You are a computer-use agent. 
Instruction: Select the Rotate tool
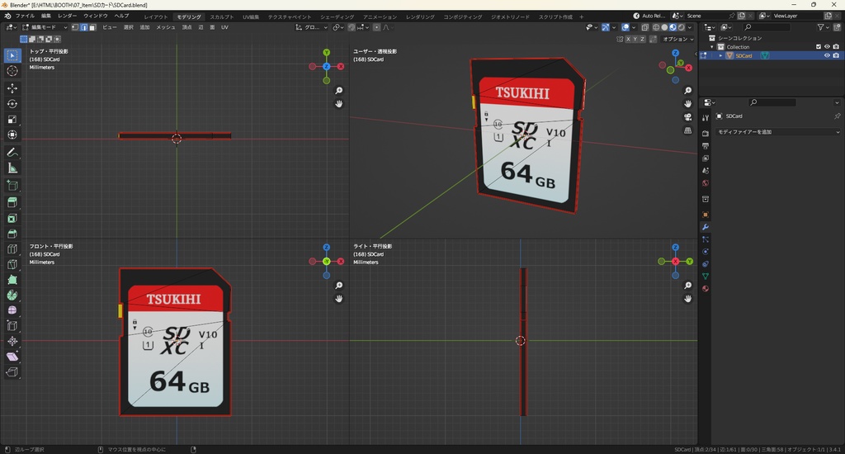(x=12, y=104)
